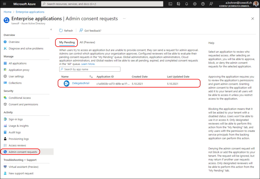View Provisioning logs
Image resolution: width=260 pixels, height=179 pixels.
point(19,139)
